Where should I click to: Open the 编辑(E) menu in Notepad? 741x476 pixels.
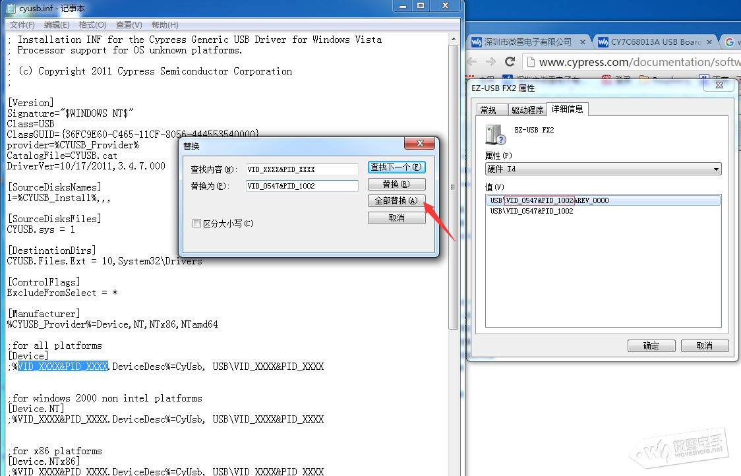[x=57, y=24]
